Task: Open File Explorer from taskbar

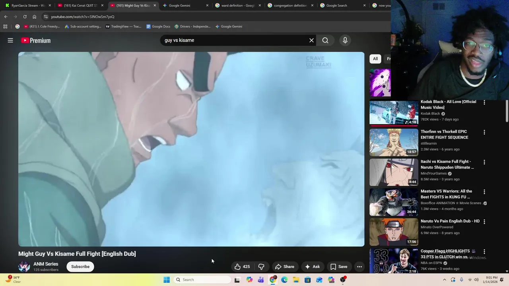Action: tap(296, 280)
